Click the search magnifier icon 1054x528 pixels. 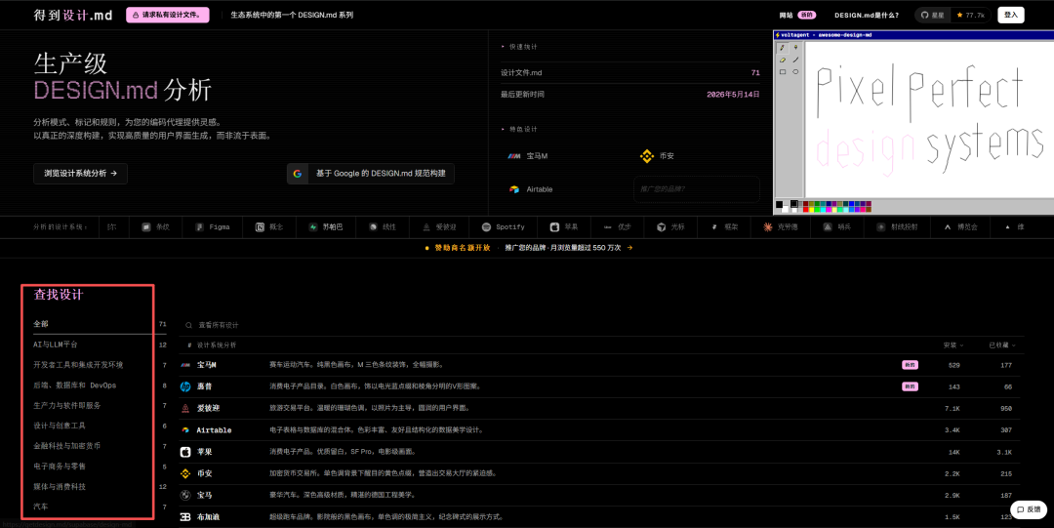pos(189,326)
